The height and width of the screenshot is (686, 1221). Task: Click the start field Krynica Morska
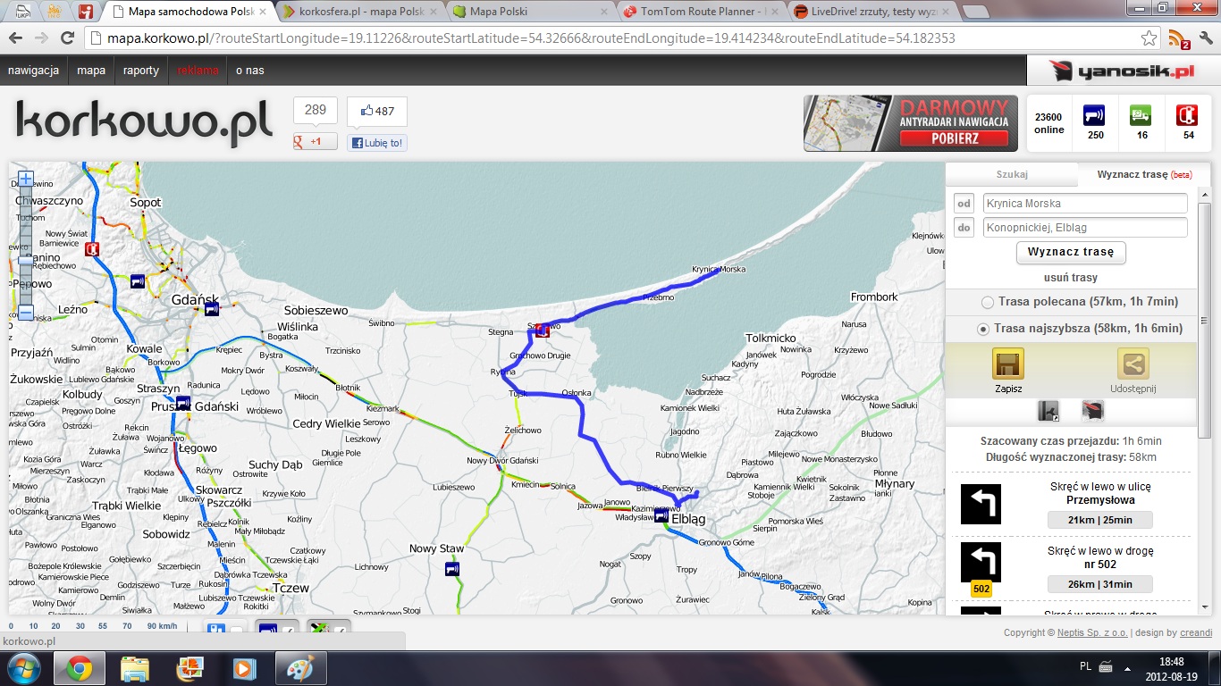tap(1085, 204)
